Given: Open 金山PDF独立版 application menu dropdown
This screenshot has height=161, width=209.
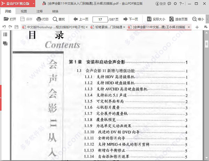Looking at the screenshot, I should 34,3.
